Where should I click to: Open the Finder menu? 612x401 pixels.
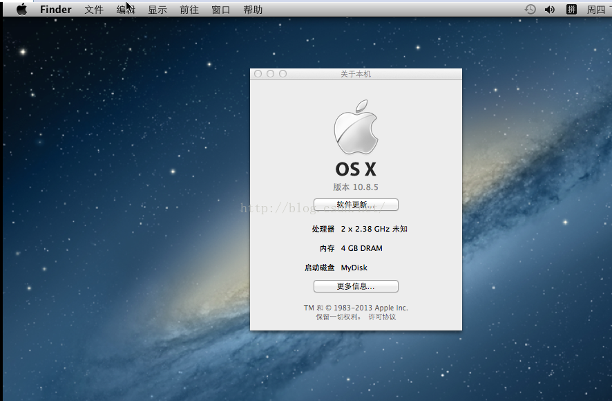pos(56,10)
